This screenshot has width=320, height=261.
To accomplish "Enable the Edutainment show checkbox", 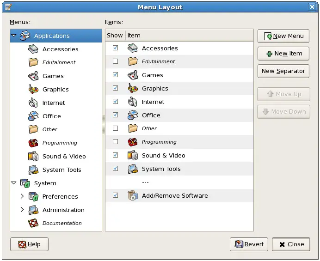I will click(x=115, y=61).
